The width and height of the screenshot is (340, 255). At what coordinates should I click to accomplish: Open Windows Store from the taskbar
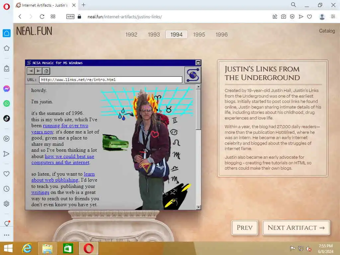pyautogui.click(x=68, y=248)
